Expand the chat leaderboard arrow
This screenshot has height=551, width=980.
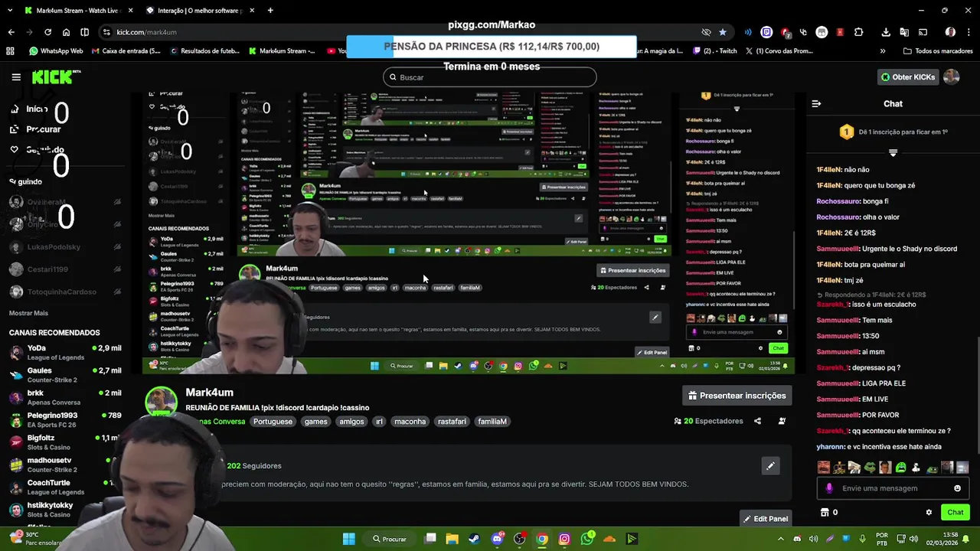(893, 153)
